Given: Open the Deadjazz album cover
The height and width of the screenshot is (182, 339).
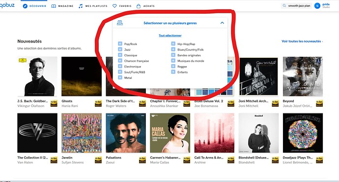Looking at the screenshot, I should pyautogui.click(x=303, y=133).
